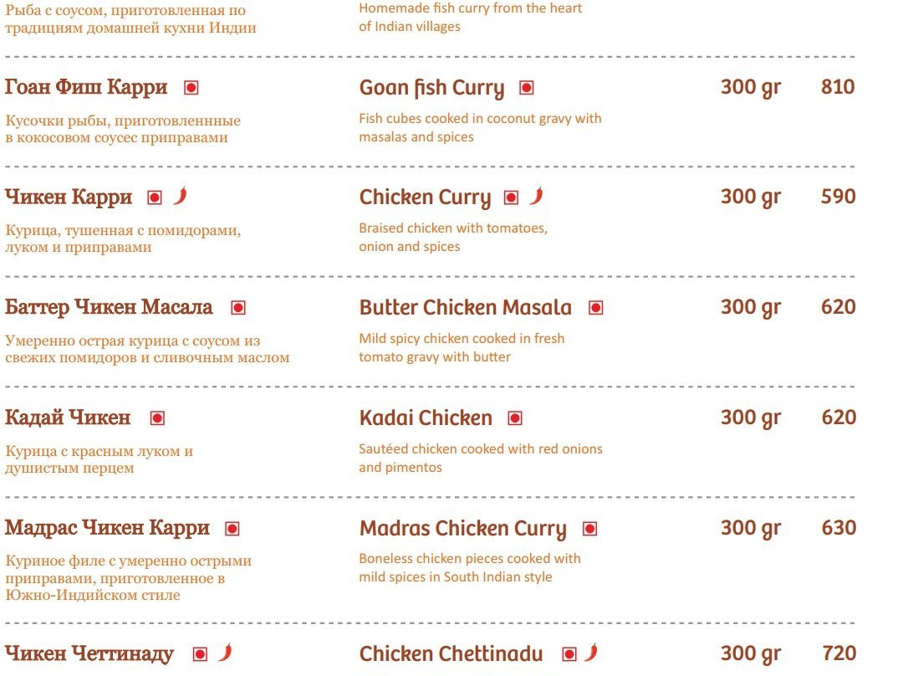Viewport: 903px width, 676px height.
Task: Click the 590 price for Chicken Curry
Action: tap(839, 197)
